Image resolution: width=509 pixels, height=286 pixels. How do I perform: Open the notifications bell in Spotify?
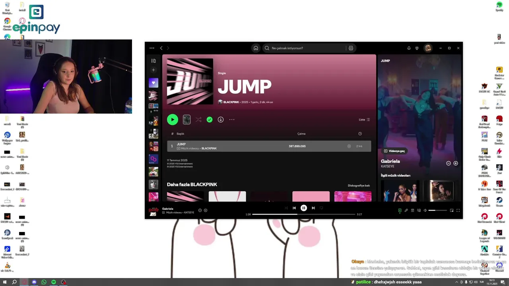click(x=409, y=48)
